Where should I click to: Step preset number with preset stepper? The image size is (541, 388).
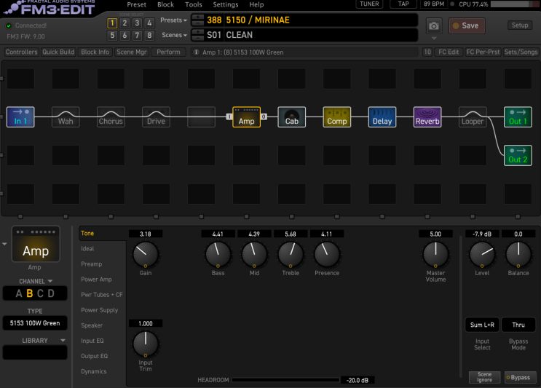pos(198,20)
